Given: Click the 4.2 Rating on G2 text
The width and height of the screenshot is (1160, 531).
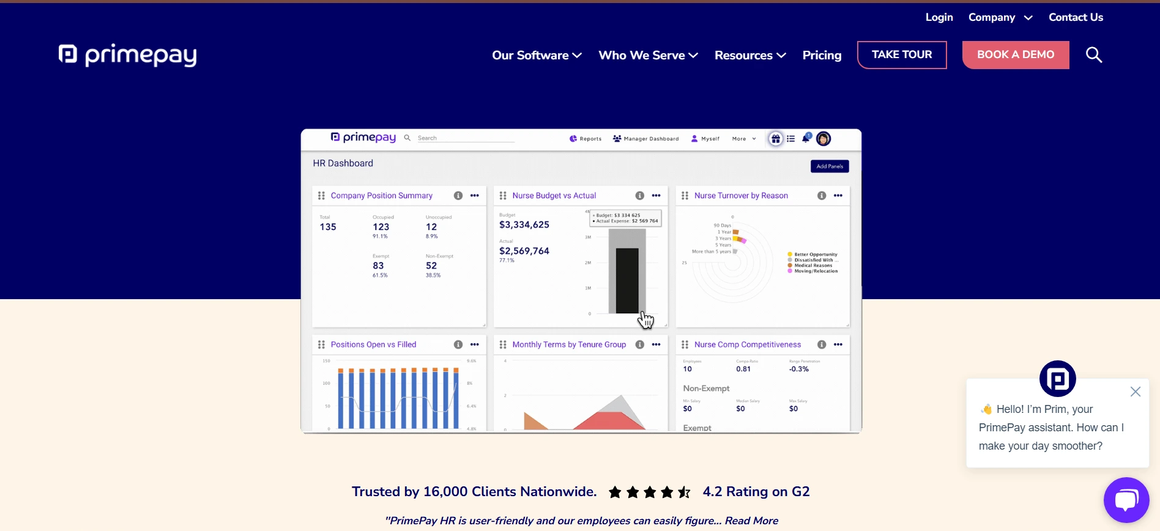Looking at the screenshot, I should [756, 492].
